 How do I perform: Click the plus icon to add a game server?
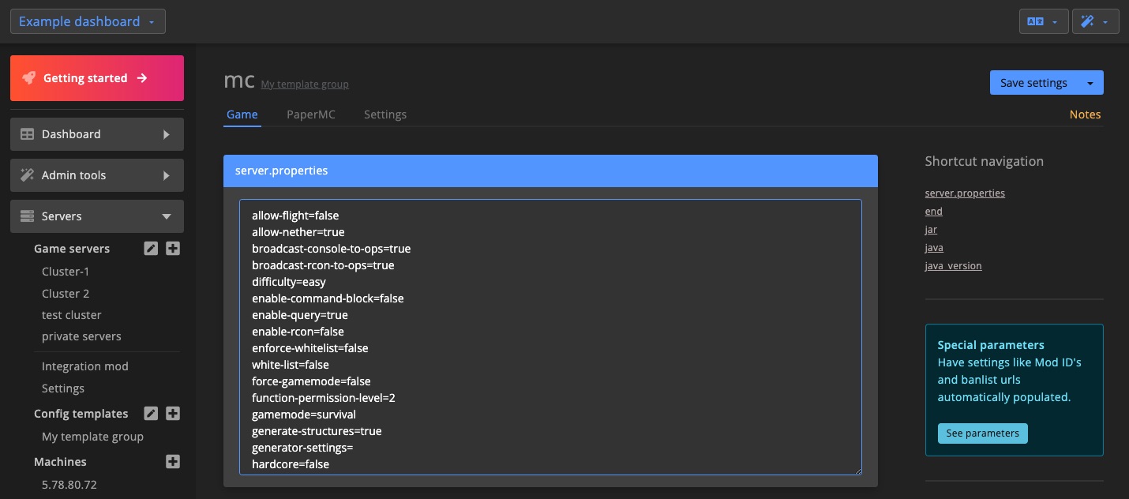click(173, 248)
